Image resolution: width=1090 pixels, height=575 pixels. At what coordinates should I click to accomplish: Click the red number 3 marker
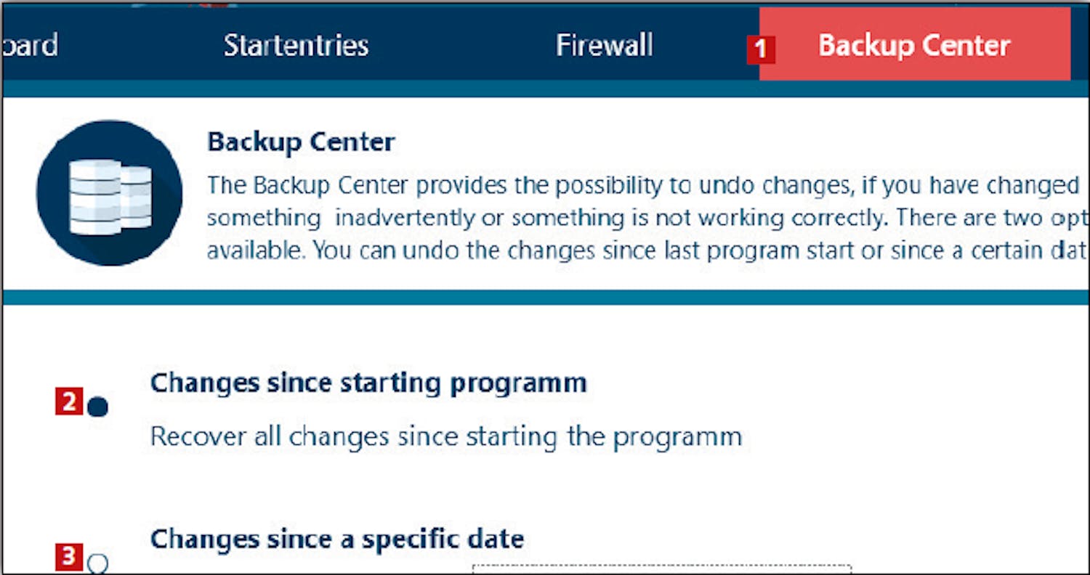(x=68, y=557)
